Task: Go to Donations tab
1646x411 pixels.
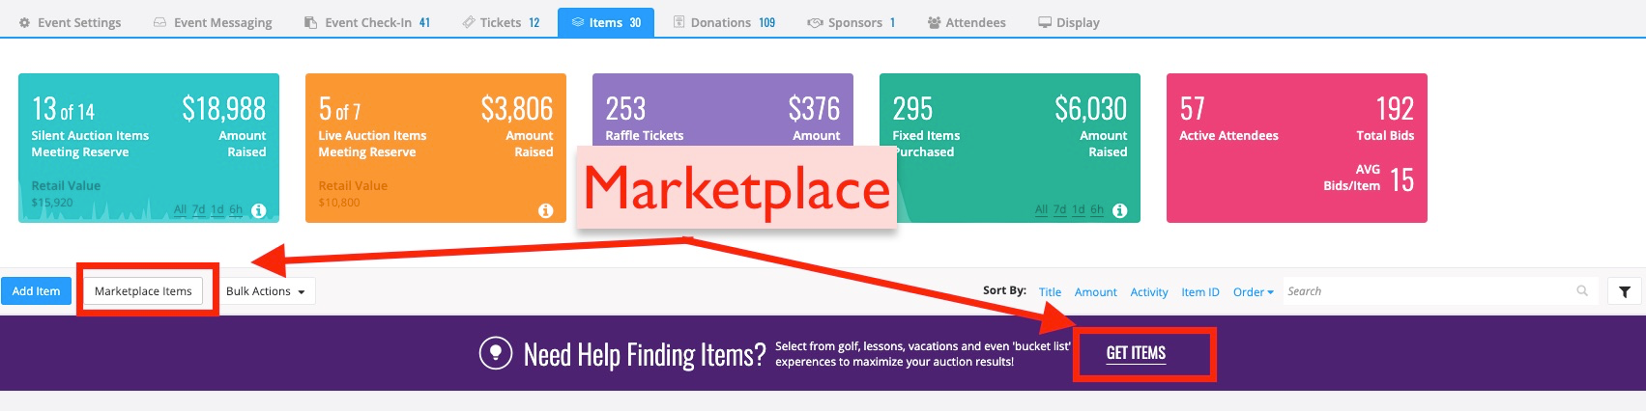Action: [724, 22]
